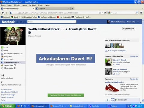
Task: Open the Yardım menu
Action: 47,5
